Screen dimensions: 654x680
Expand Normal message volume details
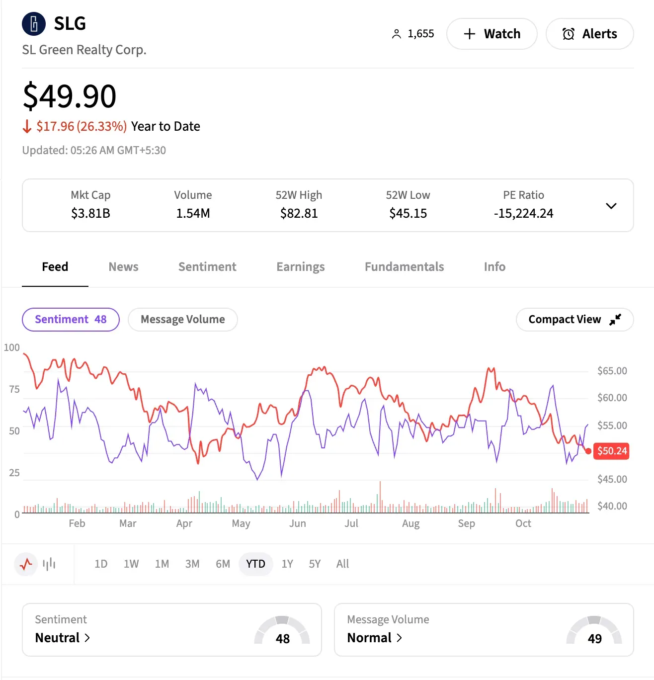pos(400,638)
